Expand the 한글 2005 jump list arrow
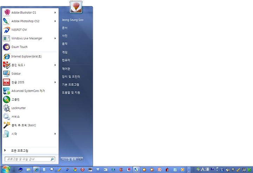Viewport: 253px width, 173px height. (x=55, y=82)
